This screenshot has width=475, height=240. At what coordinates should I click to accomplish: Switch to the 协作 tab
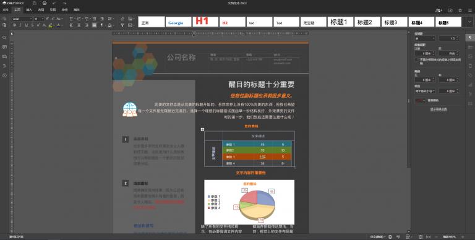pos(65,10)
